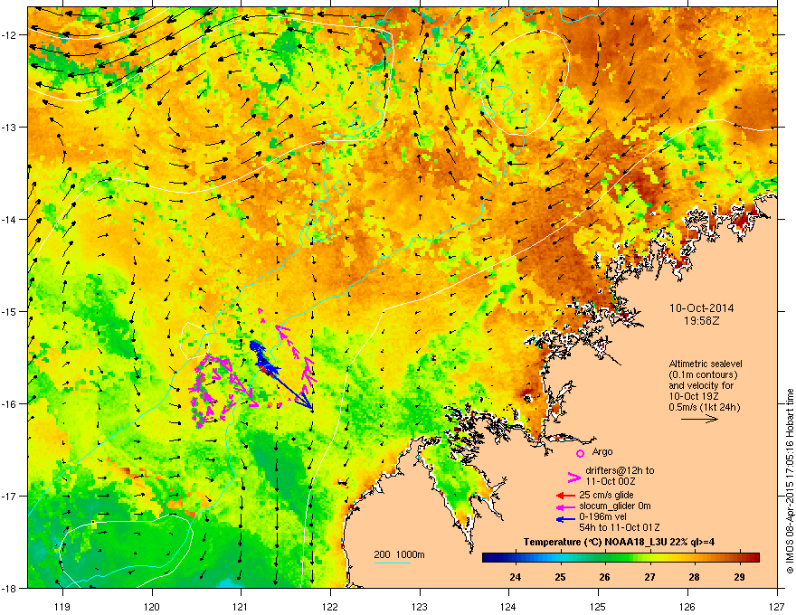The image size is (796, 615).
Task: Click the magenta slocum_glider arrow symbol
Action: click(565, 506)
